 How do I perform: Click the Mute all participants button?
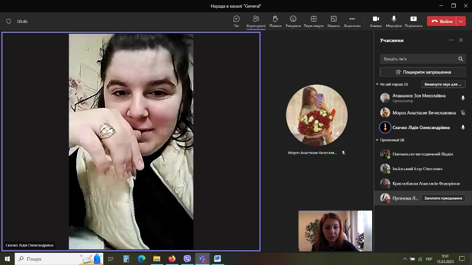point(443,85)
